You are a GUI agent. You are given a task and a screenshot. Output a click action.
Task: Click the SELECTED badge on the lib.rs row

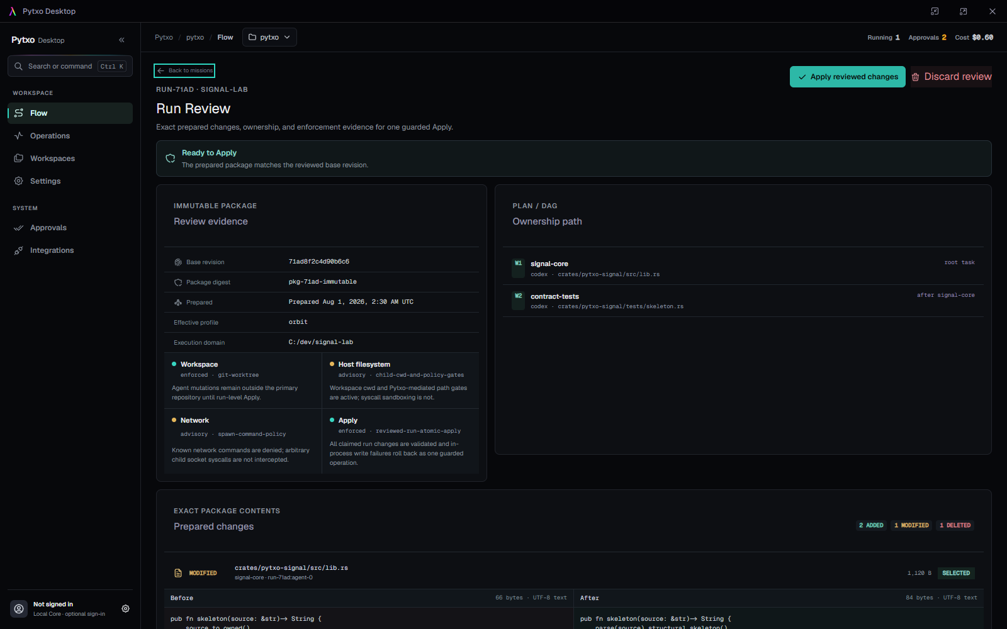[956, 573]
